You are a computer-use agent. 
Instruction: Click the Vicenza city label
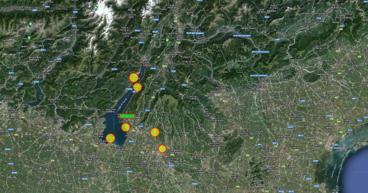pos(235,128)
